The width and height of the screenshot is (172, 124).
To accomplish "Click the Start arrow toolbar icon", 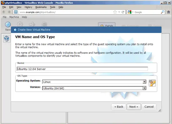I will click(x=32, y=24).
